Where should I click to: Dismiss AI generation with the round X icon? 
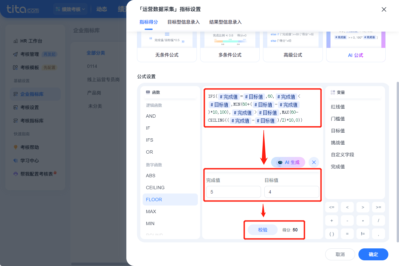pyautogui.click(x=314, y=162)
